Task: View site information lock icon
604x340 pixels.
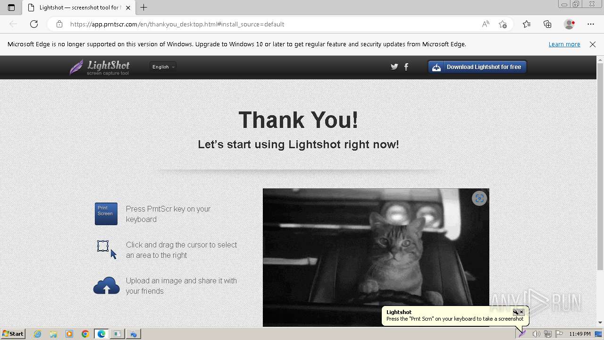Action: pos(59,24)
